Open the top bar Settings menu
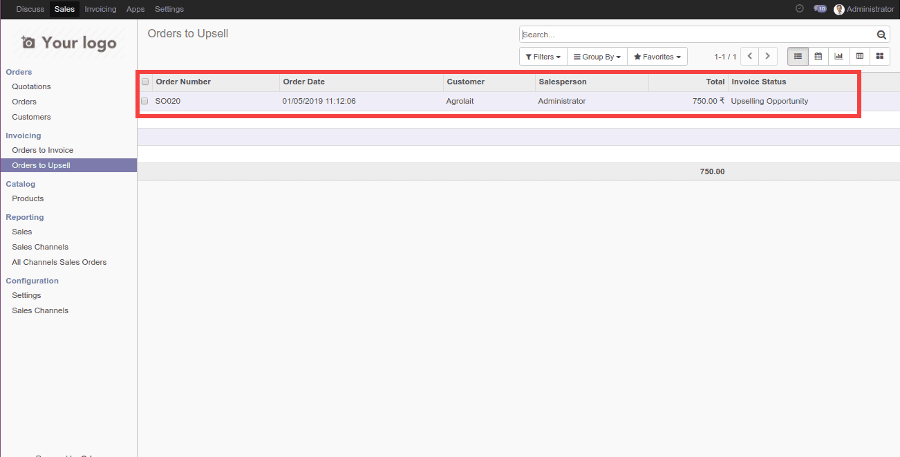This screenshot has height=457, width=900. [x=169, y=9]
